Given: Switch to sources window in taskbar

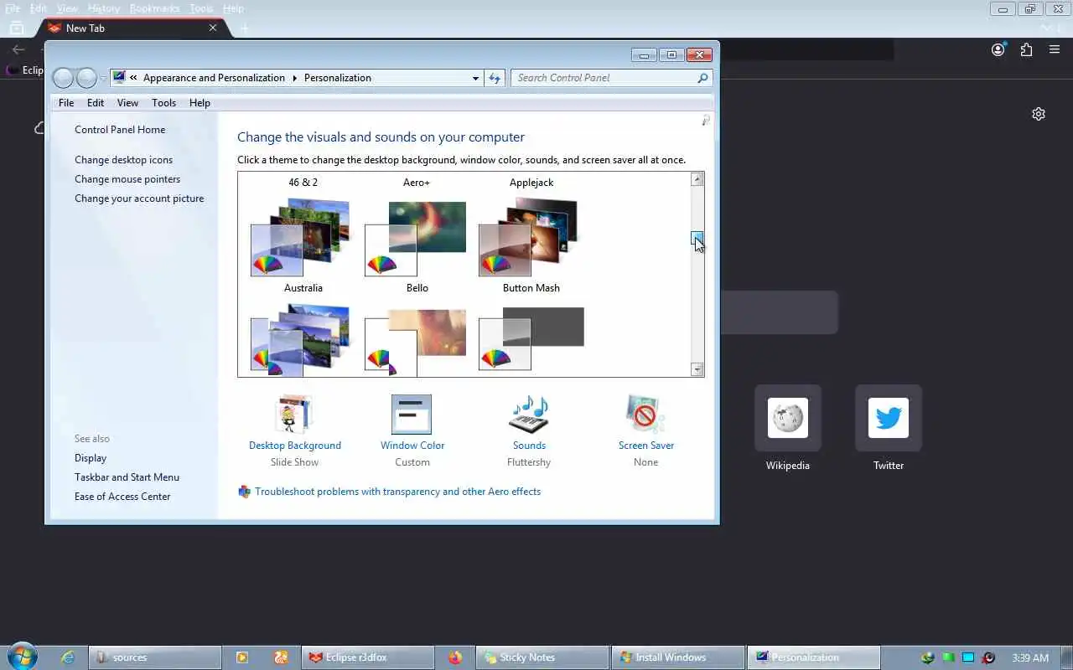Looking at the screenshot, I should coord(155,657).
